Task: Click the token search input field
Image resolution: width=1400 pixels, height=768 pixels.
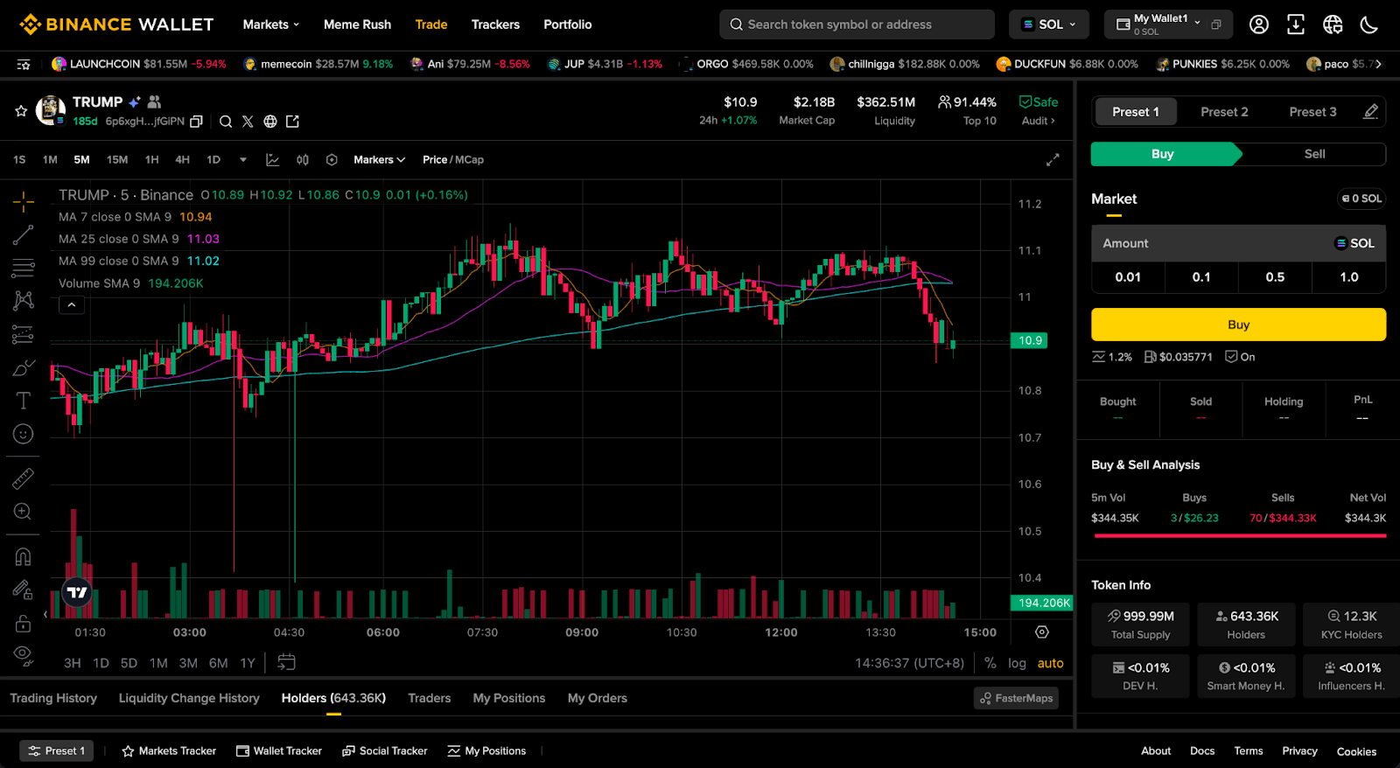Action: [x=857, y=24]
